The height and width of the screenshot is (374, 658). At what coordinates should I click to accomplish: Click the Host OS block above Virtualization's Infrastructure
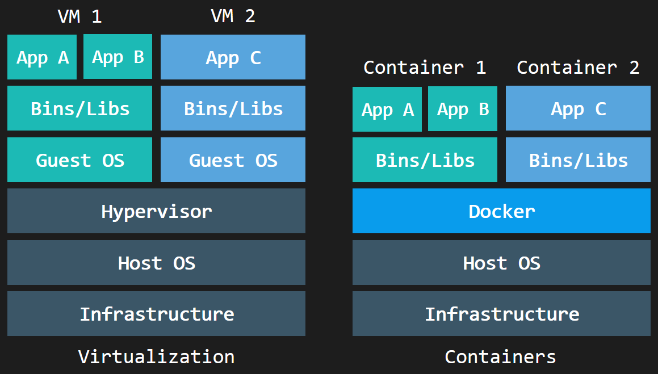pos(156,262)
